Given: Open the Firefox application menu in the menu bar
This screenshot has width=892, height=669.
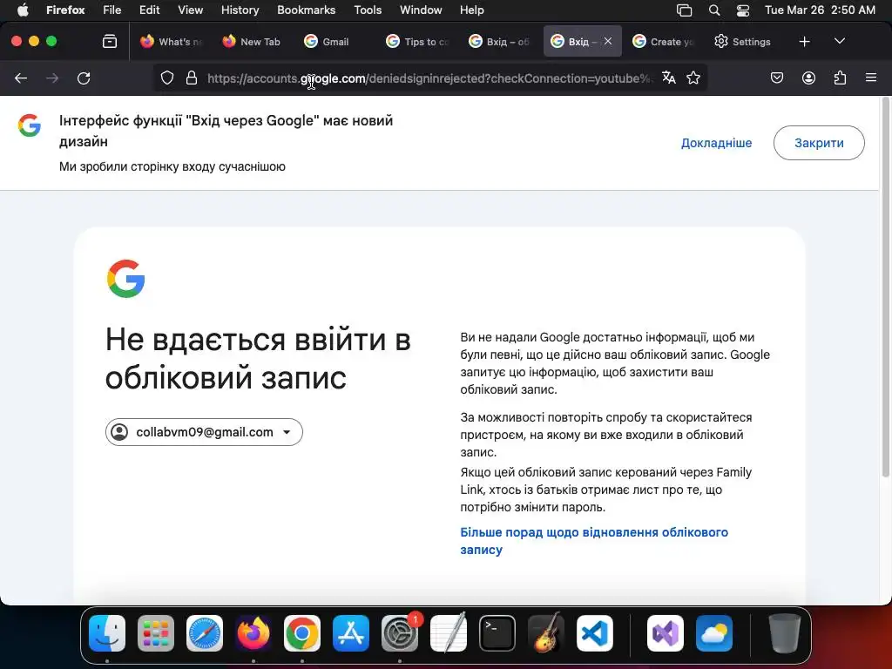Looking at the screenshot, I should [x=65, y=10].
